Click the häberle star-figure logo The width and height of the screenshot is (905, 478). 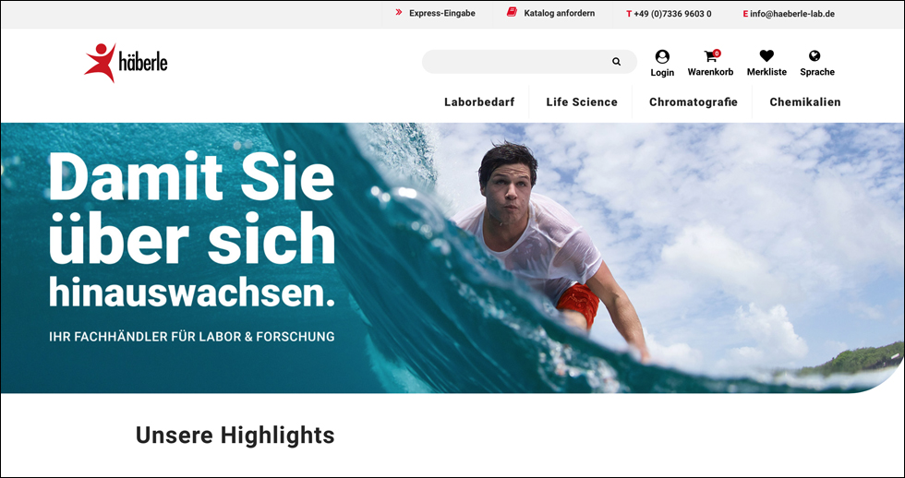126,62
